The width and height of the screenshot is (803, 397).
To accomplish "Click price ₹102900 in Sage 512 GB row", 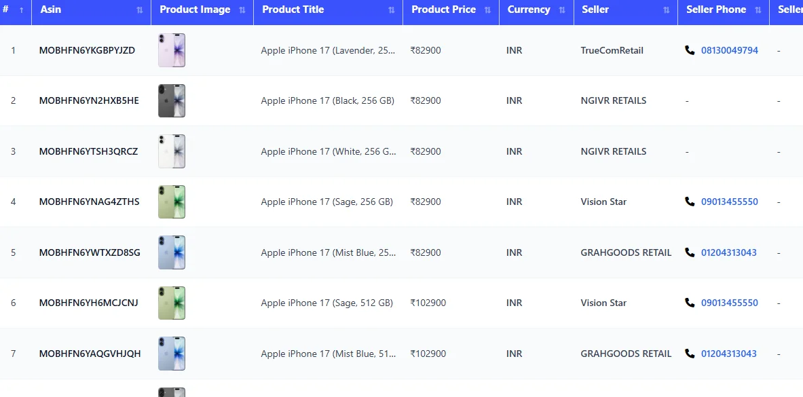I will click(428, 303).
